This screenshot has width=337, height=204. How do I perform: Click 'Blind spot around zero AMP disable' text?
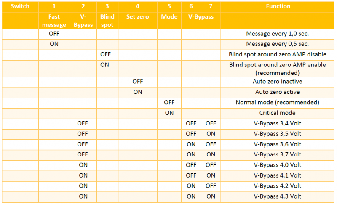(x=278, y=54)
